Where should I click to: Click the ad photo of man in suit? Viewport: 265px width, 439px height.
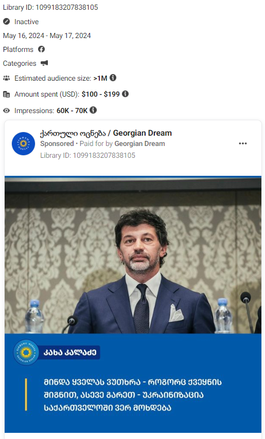coord(133,255)
